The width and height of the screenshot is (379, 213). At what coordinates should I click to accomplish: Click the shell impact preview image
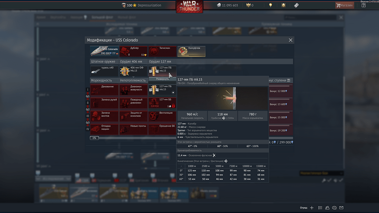(x=222, y=98)
